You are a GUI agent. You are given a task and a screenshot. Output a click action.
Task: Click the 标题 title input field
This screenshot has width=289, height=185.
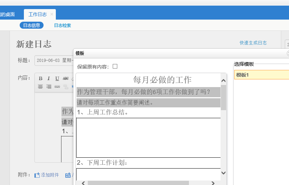pyautogui.click(x=54, y=61)
